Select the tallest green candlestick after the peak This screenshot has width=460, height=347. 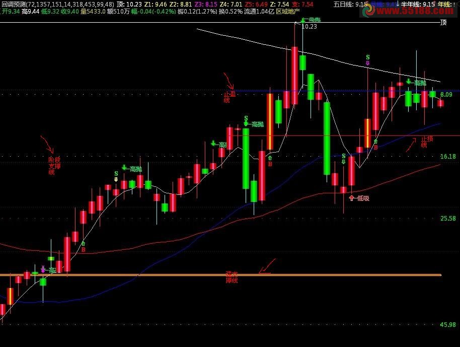pos(327,138)
